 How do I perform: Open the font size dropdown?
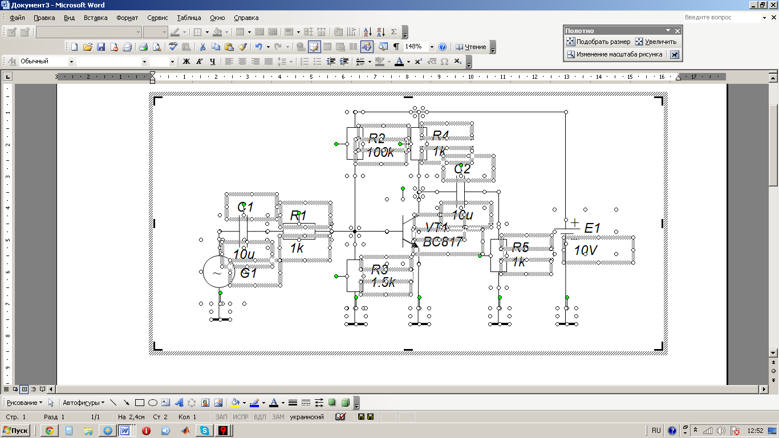point(172,62)
